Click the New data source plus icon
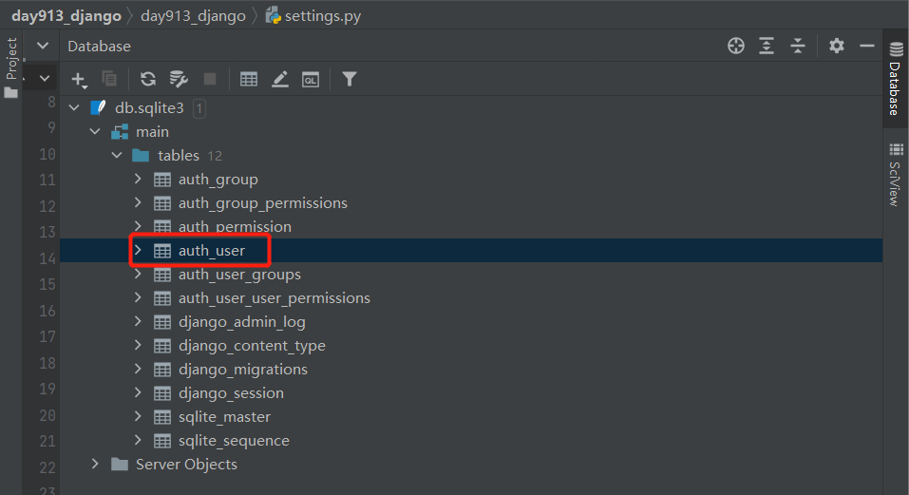This screenshot has width=909, height=495. (x=78, y=80)
